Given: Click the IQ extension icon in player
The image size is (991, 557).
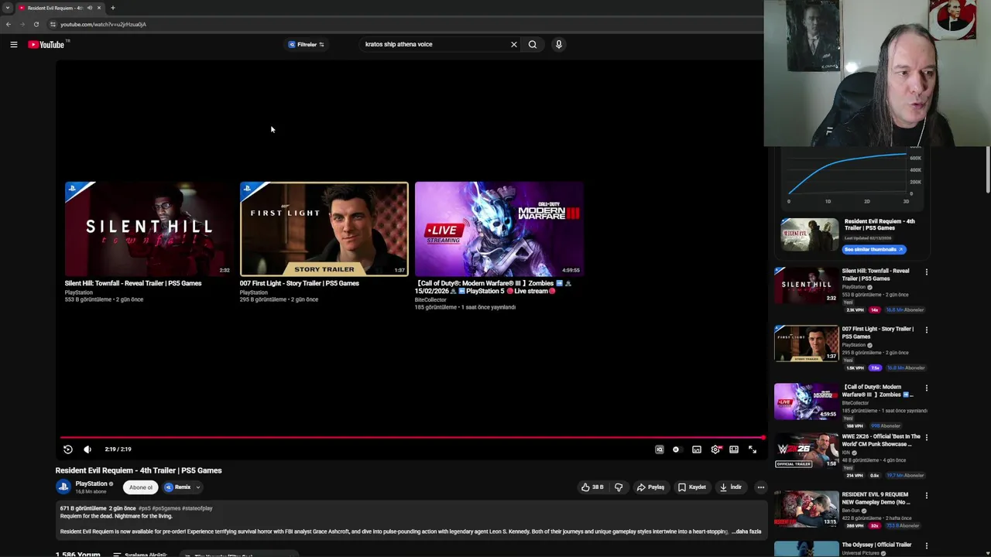Looking at the screenshot, I should pyautogui.click(x=660, y=449).
